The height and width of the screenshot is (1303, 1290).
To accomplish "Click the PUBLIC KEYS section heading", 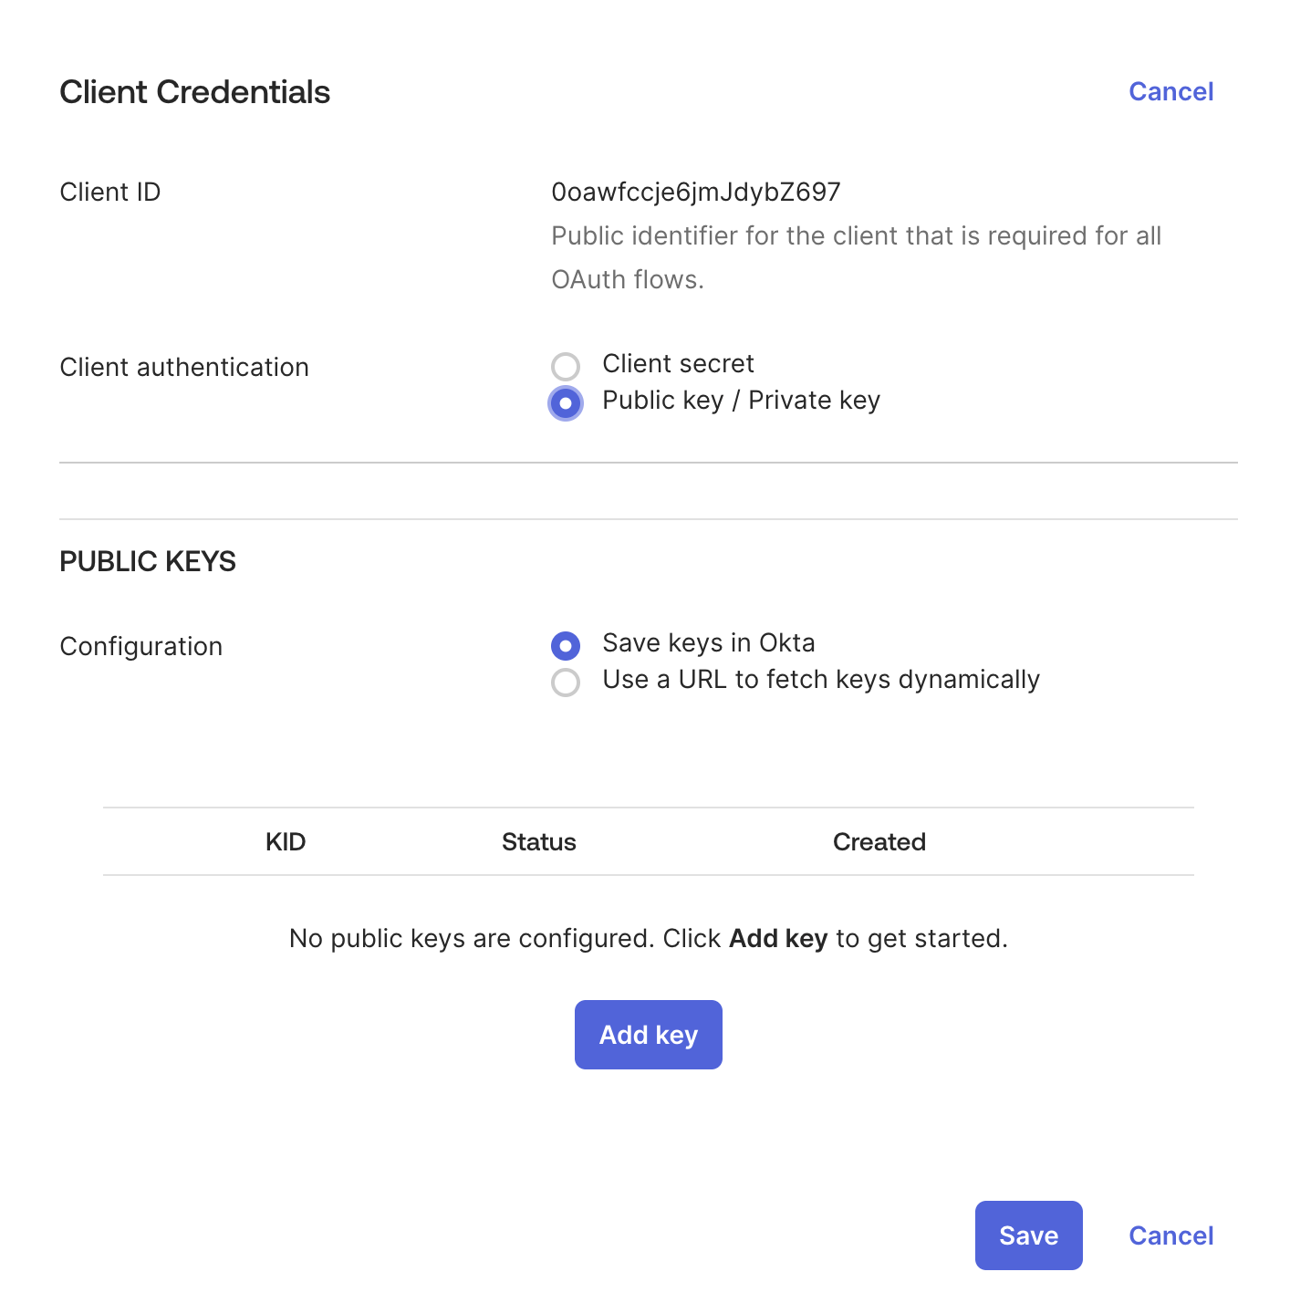I will pyautogui.click(x=147, y=561).
